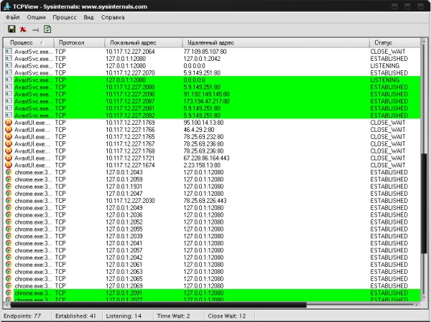
Task: Click the horizontal scrollbar thumb
Action: pyautogui.click(x=158, y=305)
